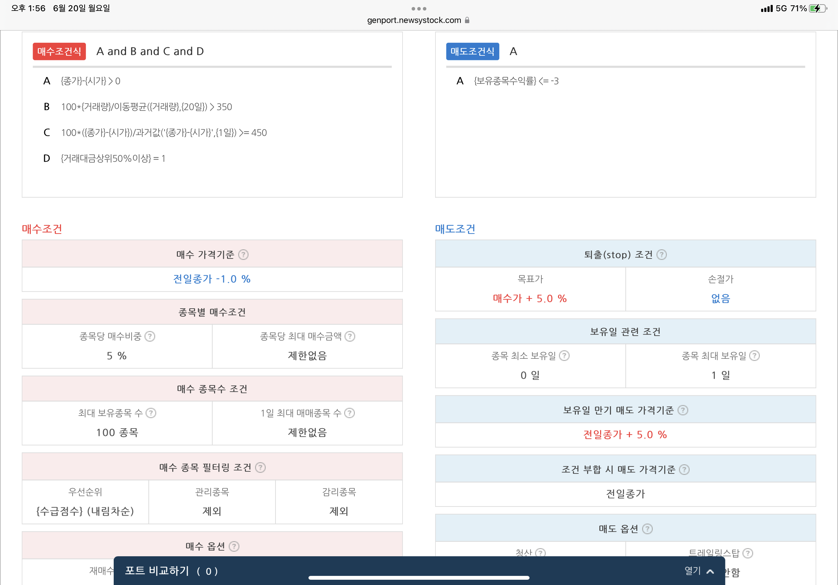Image resolution: width=838 pixels, height=585 pixels.
Task: Click the 전일종가 -1.0 % buy price value
Action: click(x=212, y=279)
